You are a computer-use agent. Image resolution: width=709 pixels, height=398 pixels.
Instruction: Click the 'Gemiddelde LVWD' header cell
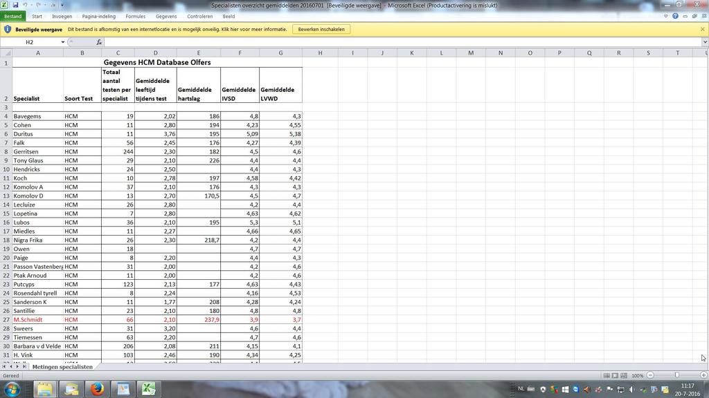280,85
